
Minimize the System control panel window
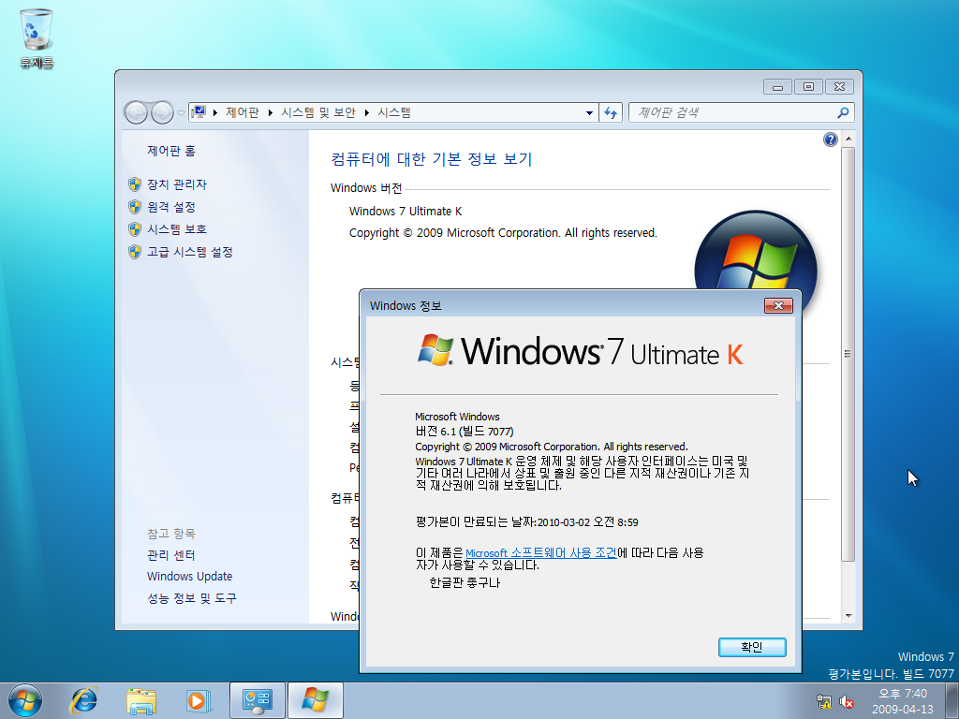(777, 87)
